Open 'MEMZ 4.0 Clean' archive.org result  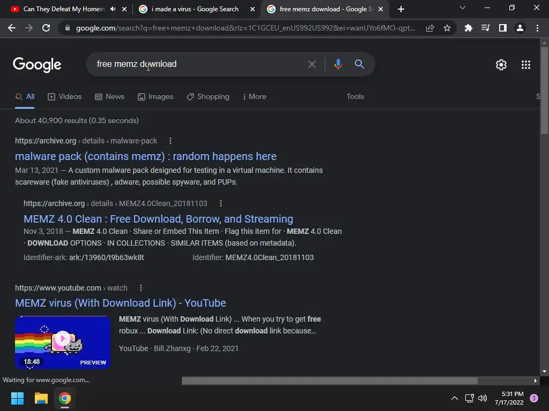tap(158, 219)
